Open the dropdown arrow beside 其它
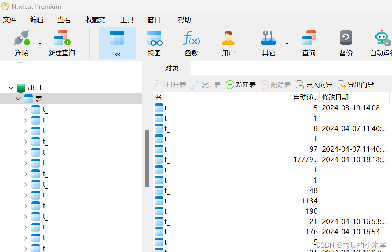The image size is (392, 252). [x=287, y=44]
